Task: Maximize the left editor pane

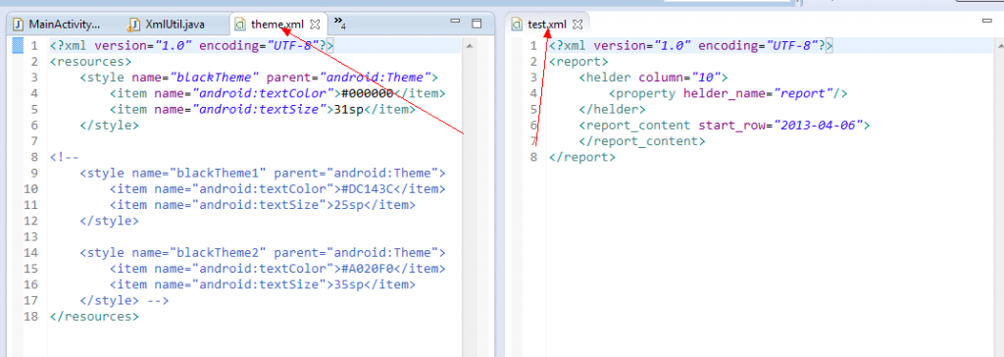Action: point(477,24)
